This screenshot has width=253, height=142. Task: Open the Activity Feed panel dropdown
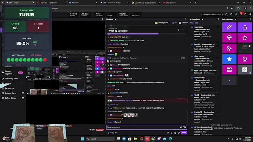coord(202,19)
